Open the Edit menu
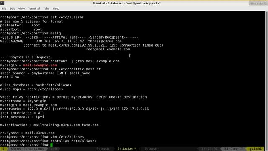This screenshot has width=268, height=151. point(12,8)
